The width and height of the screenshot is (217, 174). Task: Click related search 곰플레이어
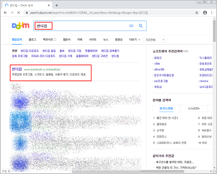[x=82, y=56]
